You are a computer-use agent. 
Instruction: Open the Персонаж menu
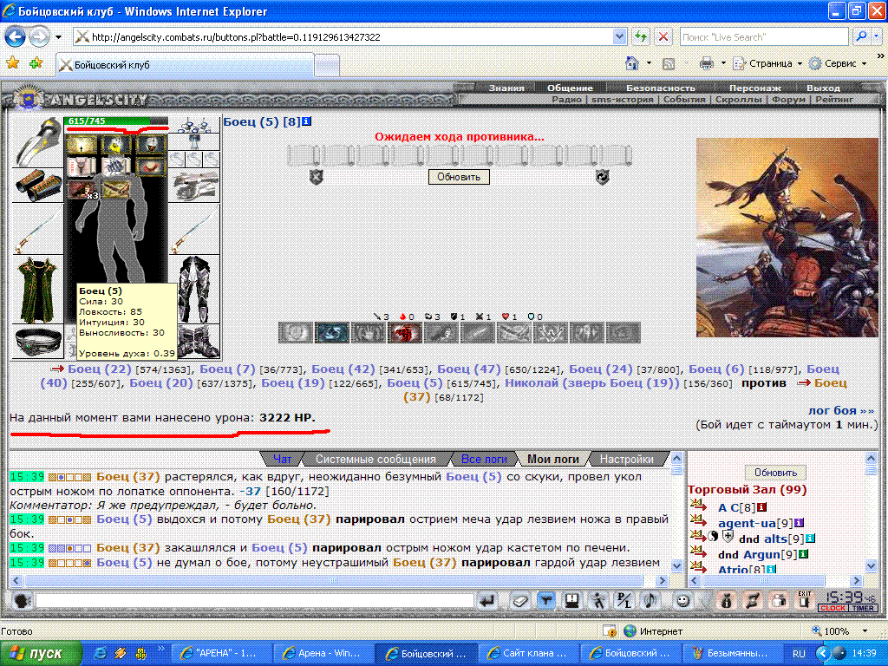[x=755, y=88]
